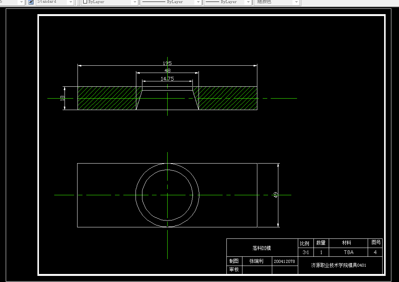The height and width of the screenshot is (282, 399).
Task: Click the quantity value 1
Action: coord(321,253)
